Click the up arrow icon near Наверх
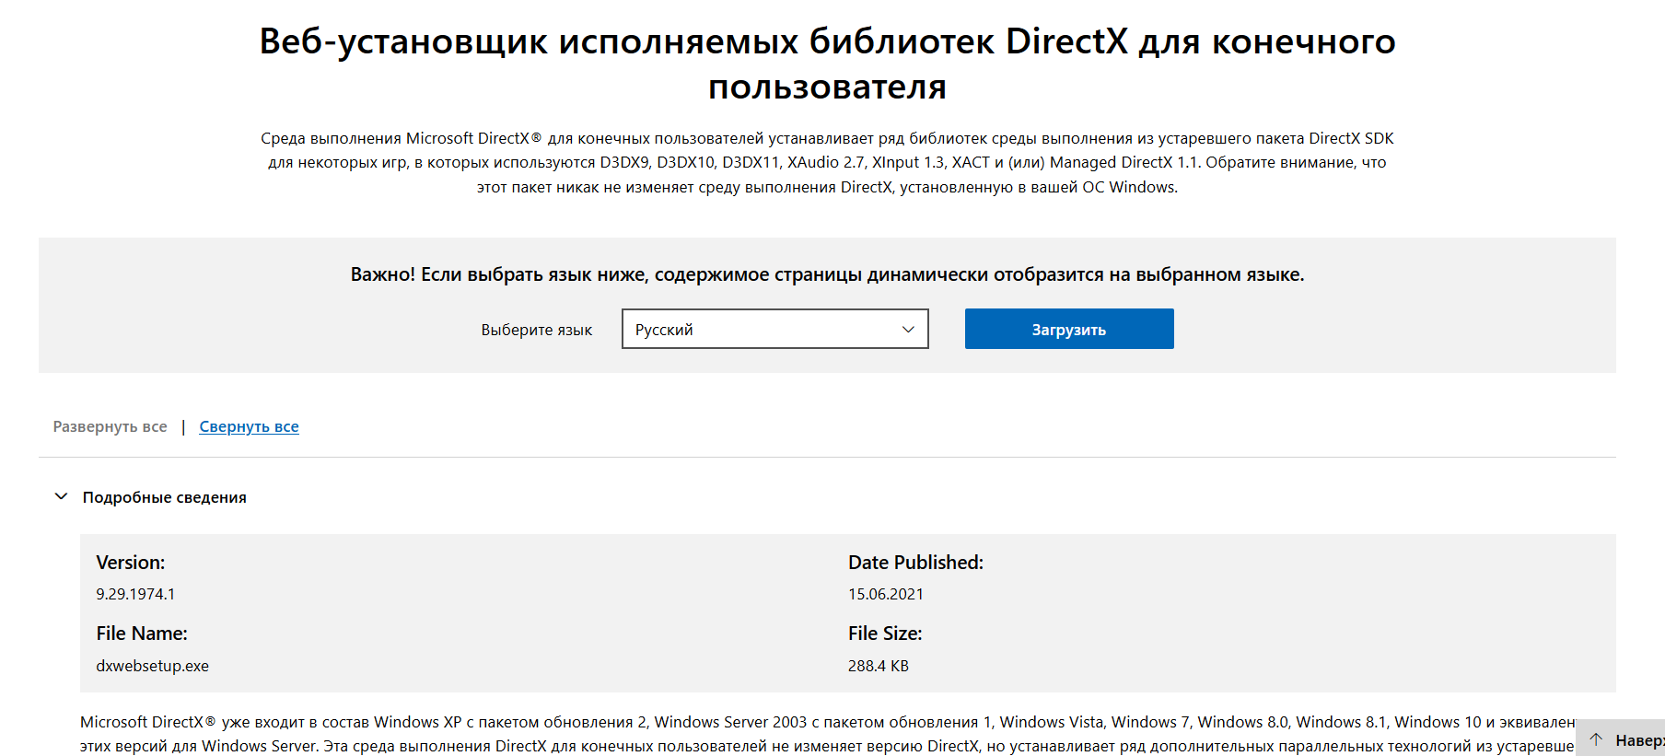Image resolution: width=1665 pixels, height=756 pixels. tap(1596, 739)
